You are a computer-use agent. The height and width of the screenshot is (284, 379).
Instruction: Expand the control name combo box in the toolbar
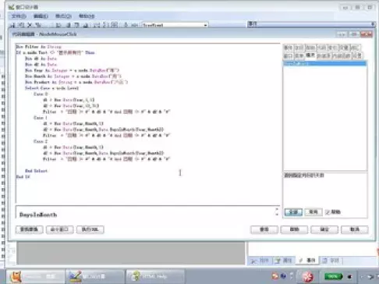coord(205,25)
